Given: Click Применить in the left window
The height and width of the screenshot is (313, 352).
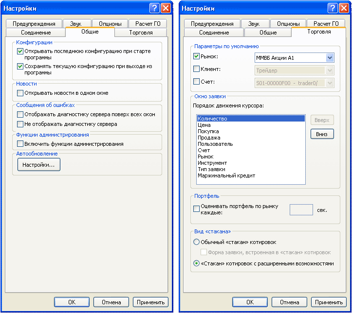Looking at the screenshot, I should coord(150,302).
